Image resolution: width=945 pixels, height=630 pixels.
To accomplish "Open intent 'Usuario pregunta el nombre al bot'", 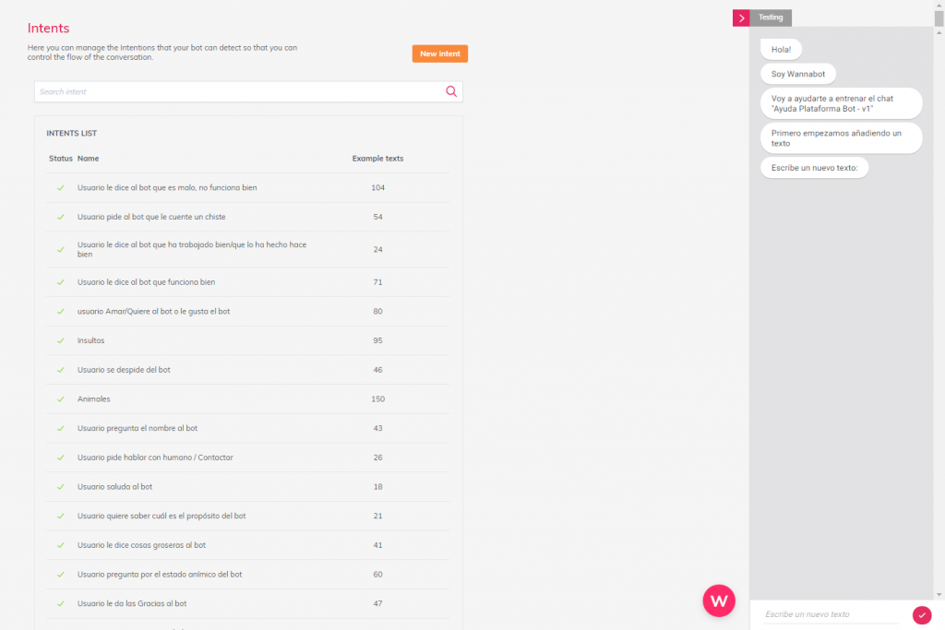I will point(138,429).
